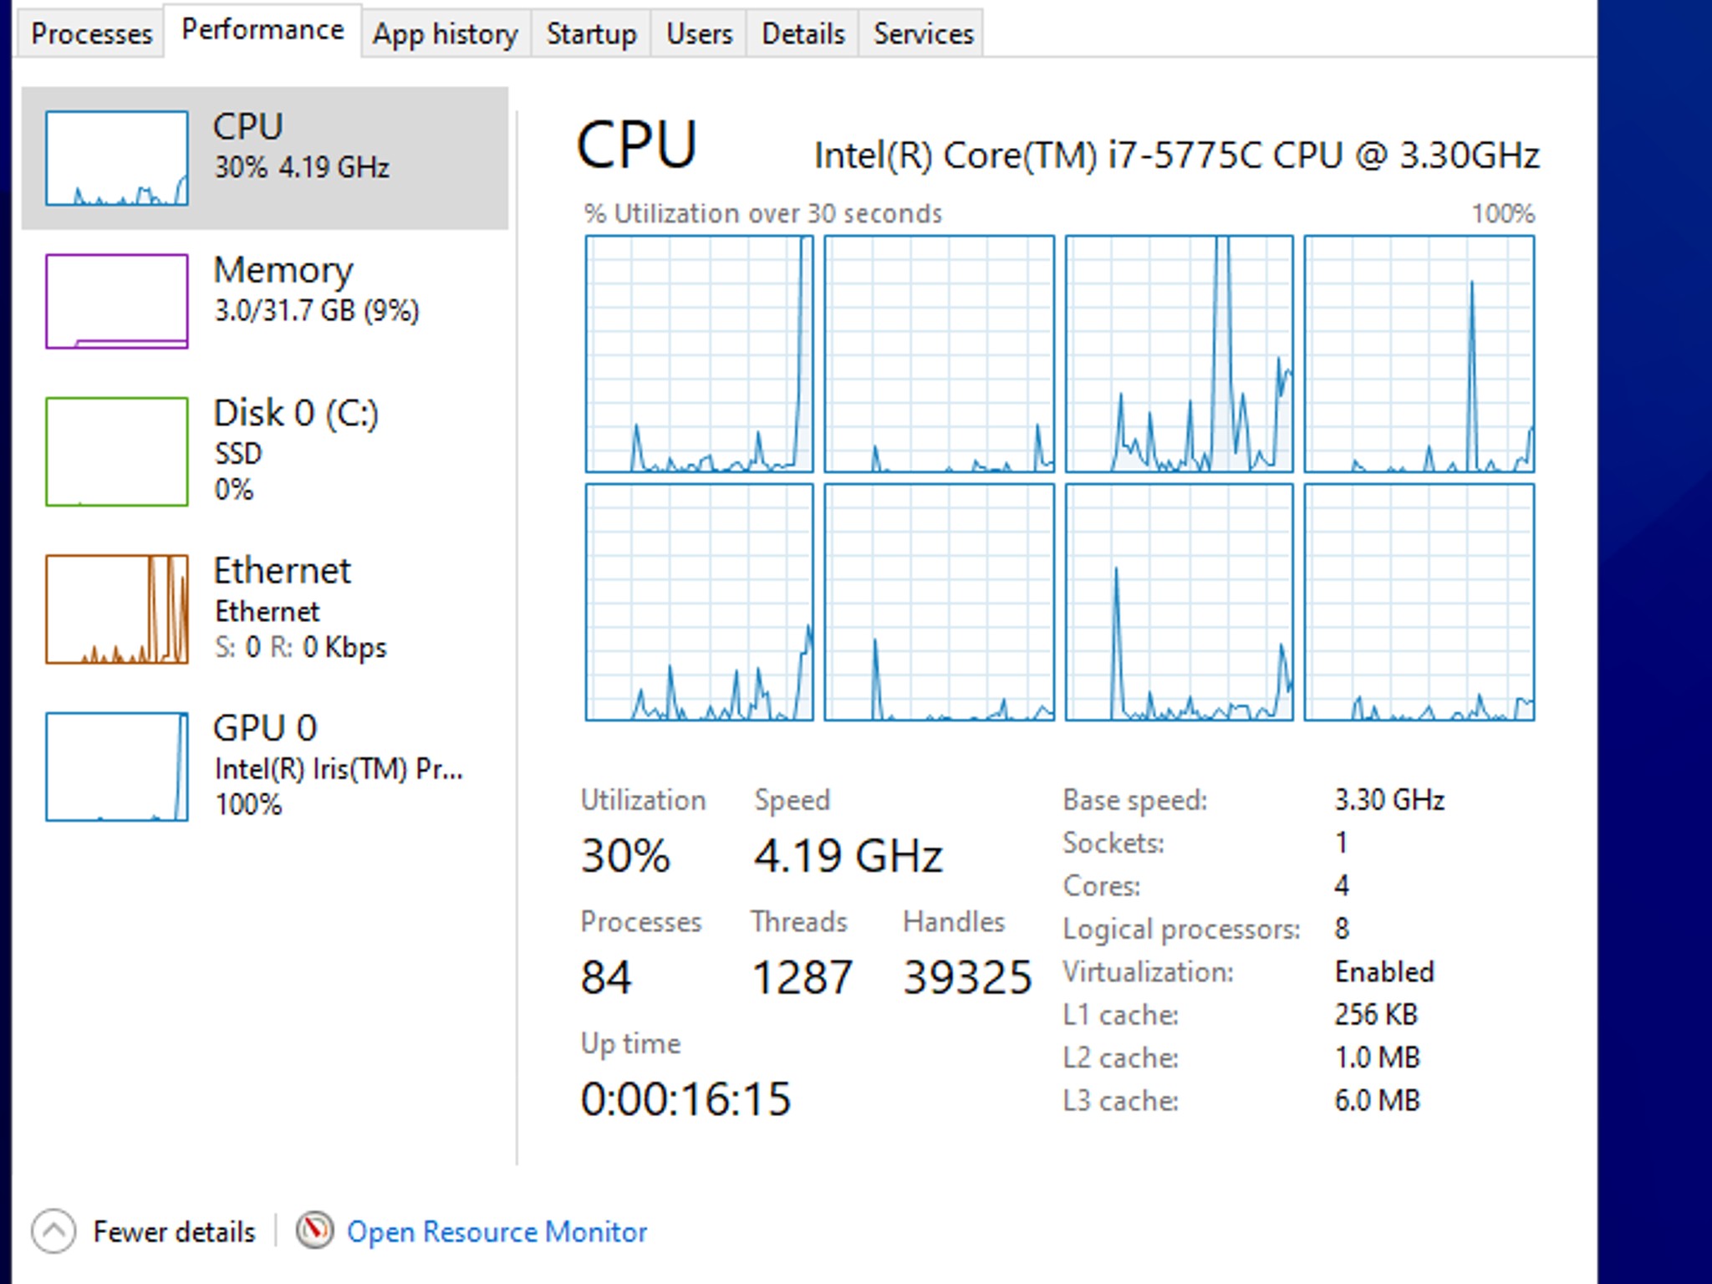Switch to the Users tab

pos(699,34)
